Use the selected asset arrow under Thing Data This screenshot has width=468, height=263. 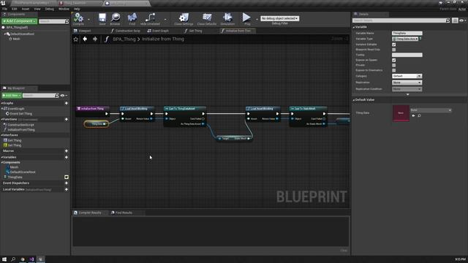coord(413,115)
